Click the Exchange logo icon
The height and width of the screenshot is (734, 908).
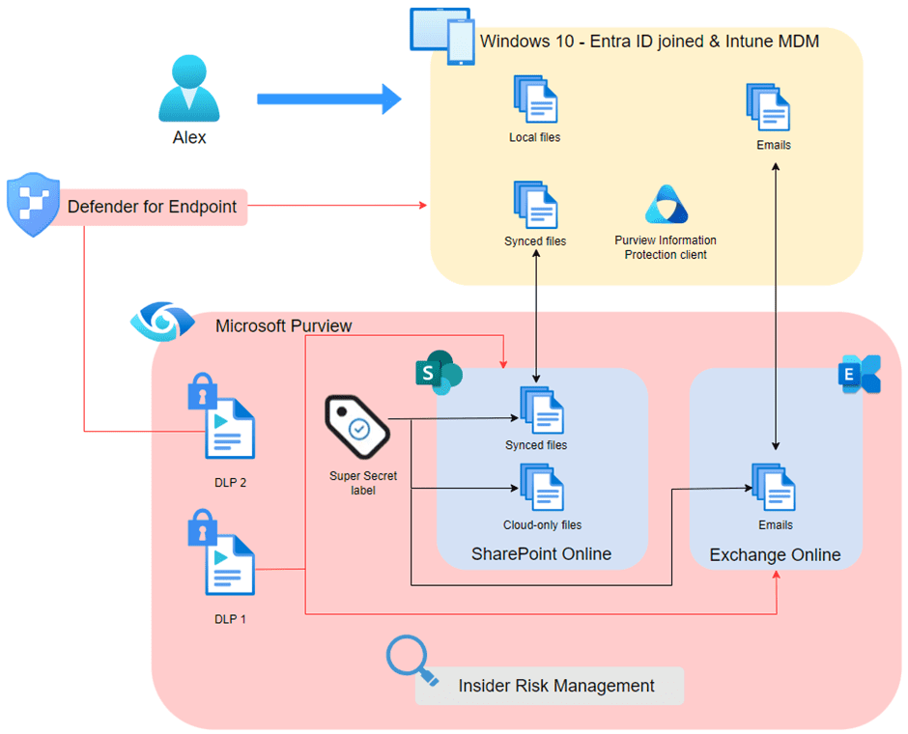pos(860,374)
